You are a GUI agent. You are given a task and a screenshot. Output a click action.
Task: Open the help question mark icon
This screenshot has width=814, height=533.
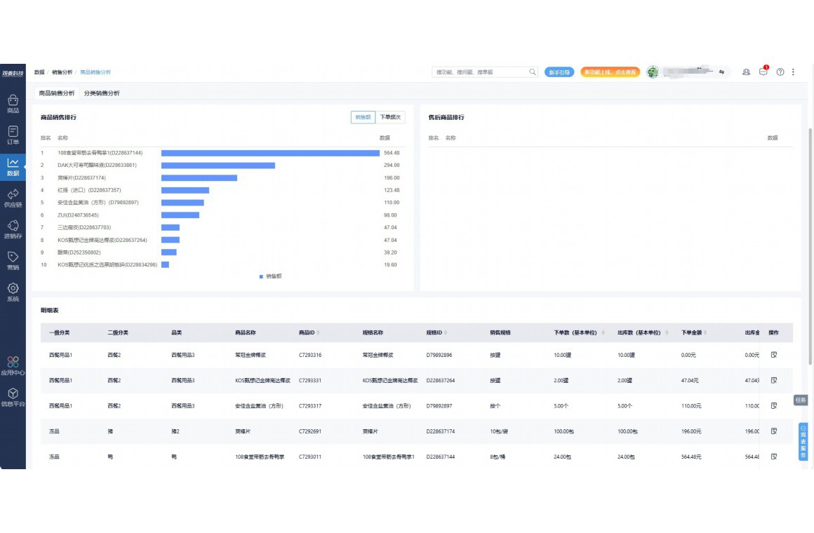(780, 72)
